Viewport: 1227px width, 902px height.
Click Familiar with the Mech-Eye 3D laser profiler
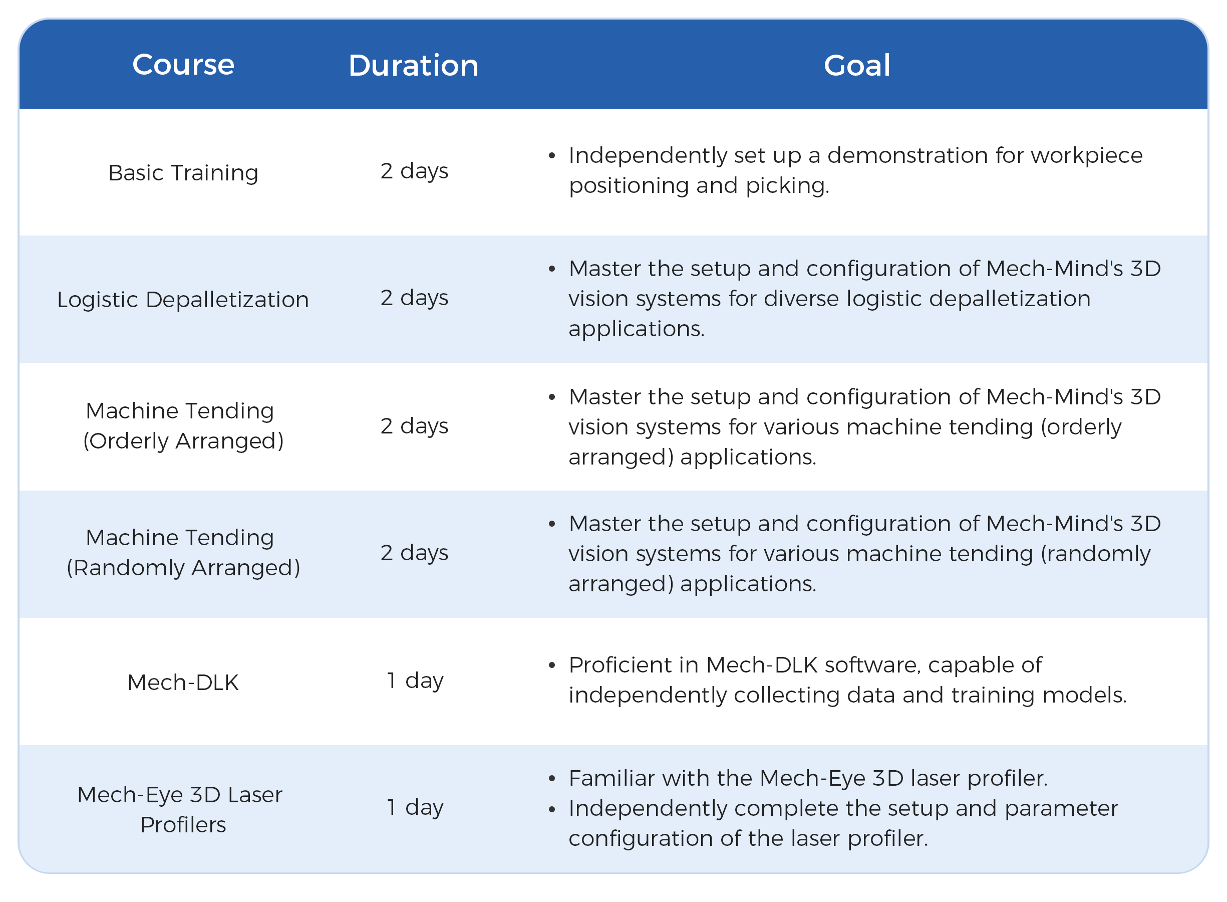tap(808, 778)
